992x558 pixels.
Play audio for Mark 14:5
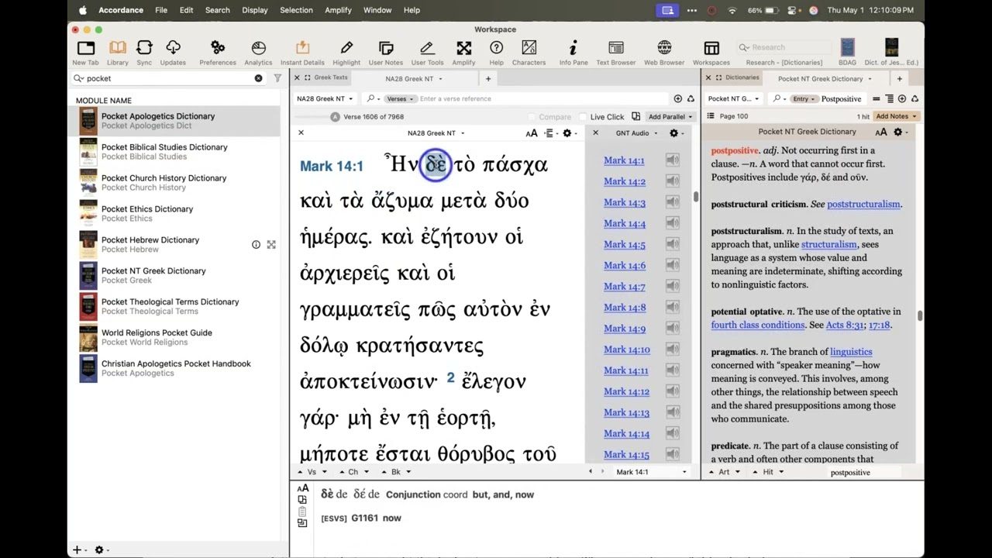(672, 244)
